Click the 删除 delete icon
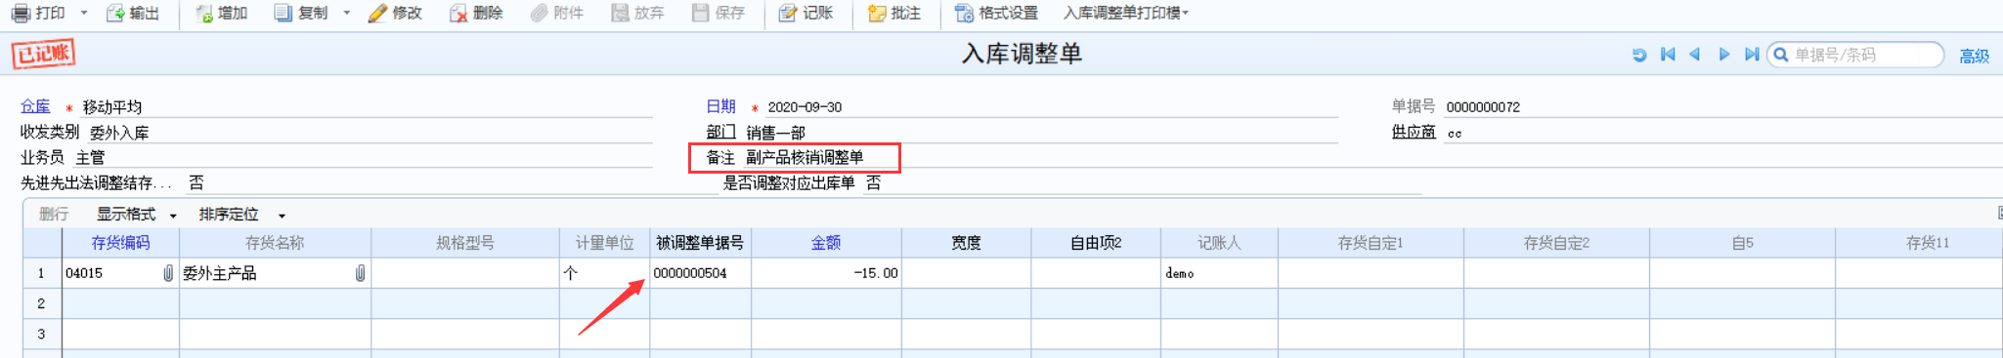This screenshot has width=2003, height=358. (457, 14)
